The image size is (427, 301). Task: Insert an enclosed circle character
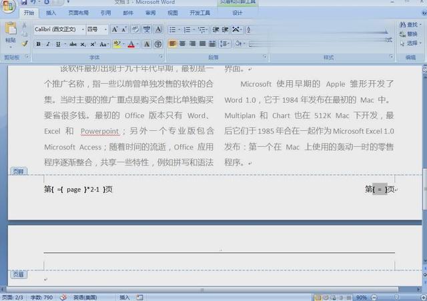click(x=158, y=44)
